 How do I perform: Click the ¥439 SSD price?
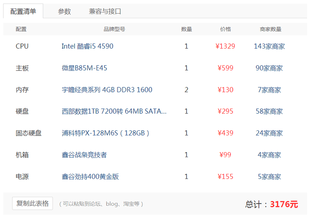click(225, 133)
